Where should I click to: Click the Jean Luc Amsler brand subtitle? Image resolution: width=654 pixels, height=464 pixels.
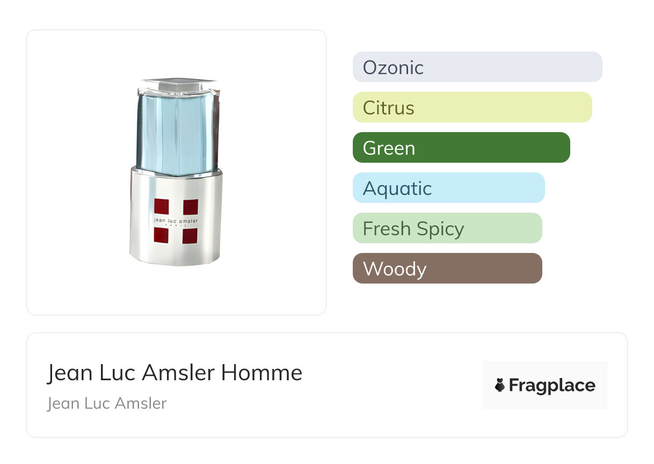tap(107, 403)
